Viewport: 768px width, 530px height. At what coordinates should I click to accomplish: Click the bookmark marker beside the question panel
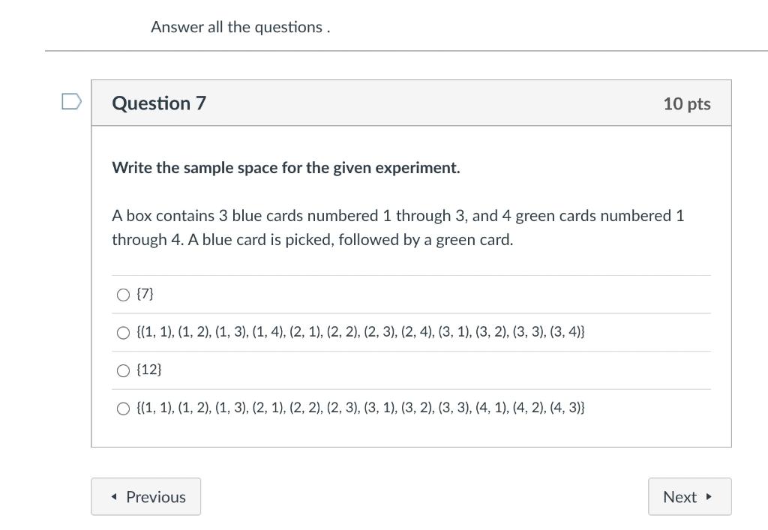tap(70, 100)
